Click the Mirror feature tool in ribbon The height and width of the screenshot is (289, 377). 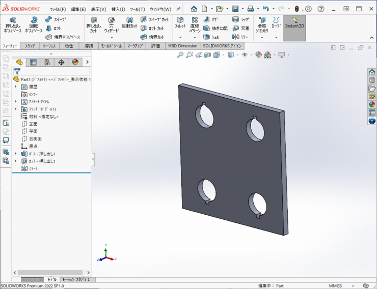coord(240,37)
